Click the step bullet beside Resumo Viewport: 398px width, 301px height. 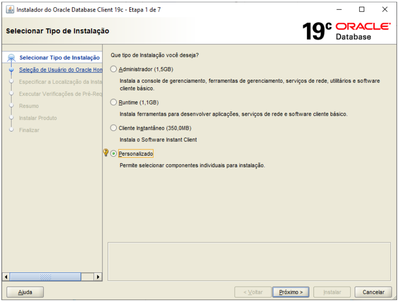11,105
